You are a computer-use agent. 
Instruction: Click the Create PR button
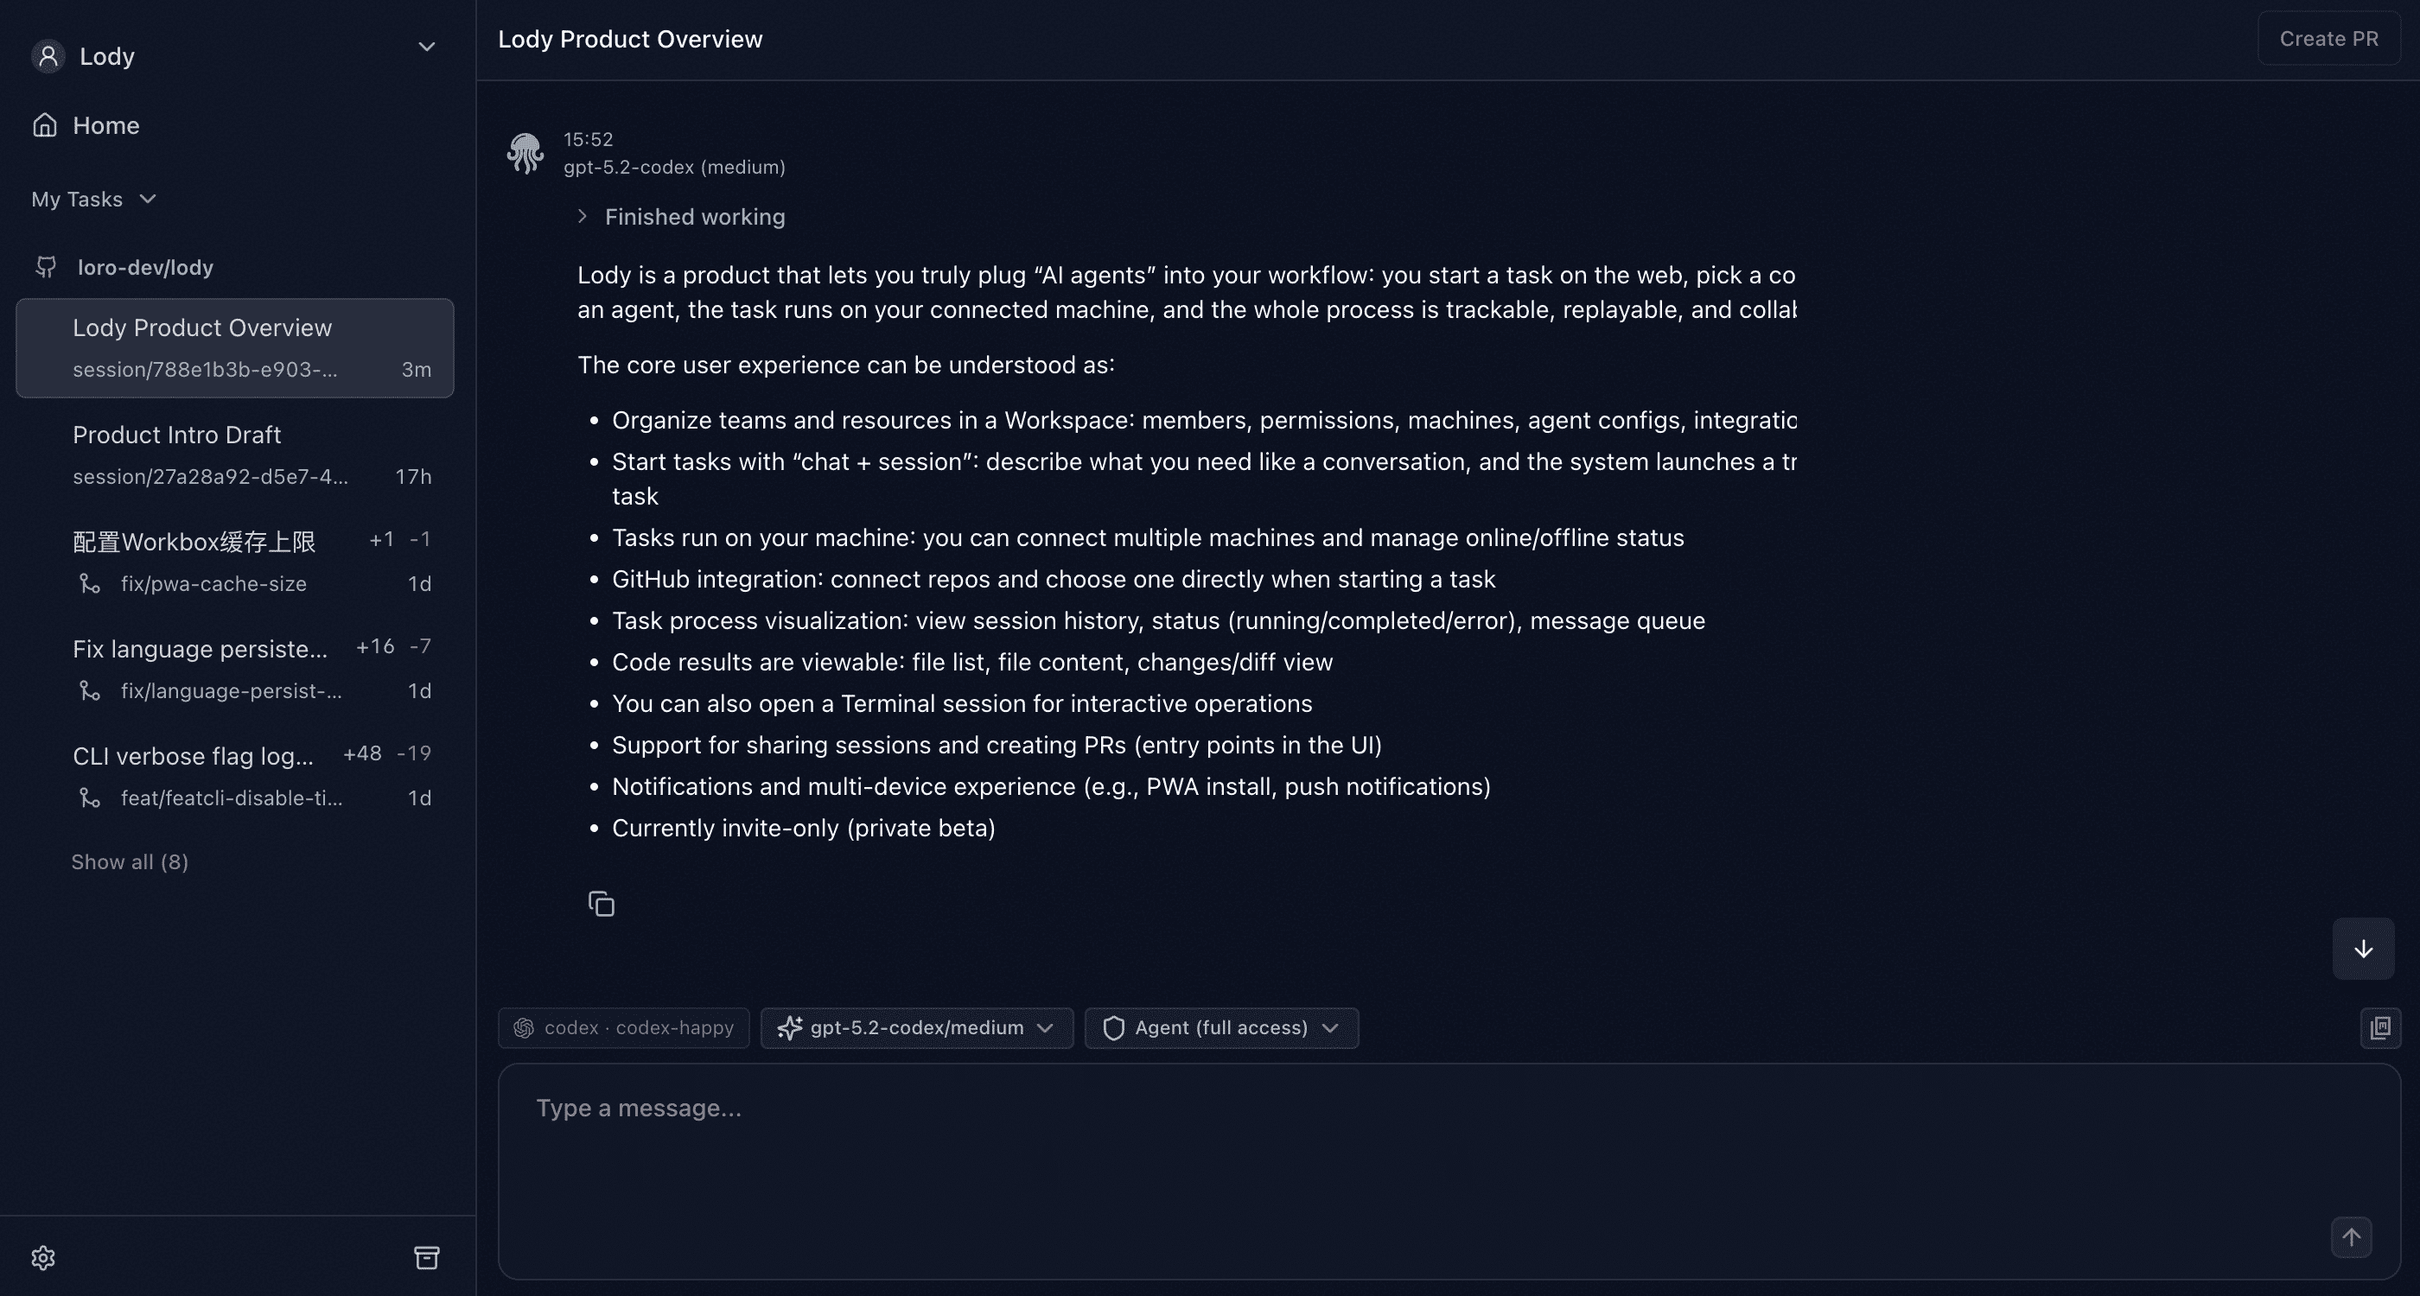tap(2327, 39)
